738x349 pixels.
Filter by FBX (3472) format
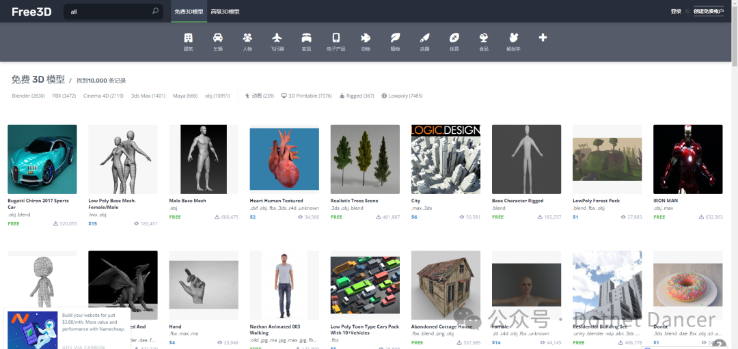pos(64,96)
